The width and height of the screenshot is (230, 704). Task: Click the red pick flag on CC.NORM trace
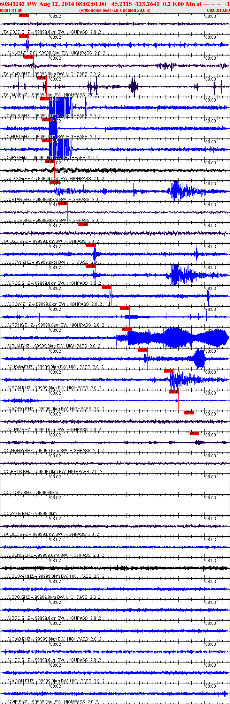click(x=194, y=434)
